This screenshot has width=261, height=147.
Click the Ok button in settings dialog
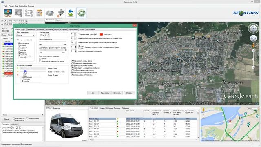click(x=93, y=93)
